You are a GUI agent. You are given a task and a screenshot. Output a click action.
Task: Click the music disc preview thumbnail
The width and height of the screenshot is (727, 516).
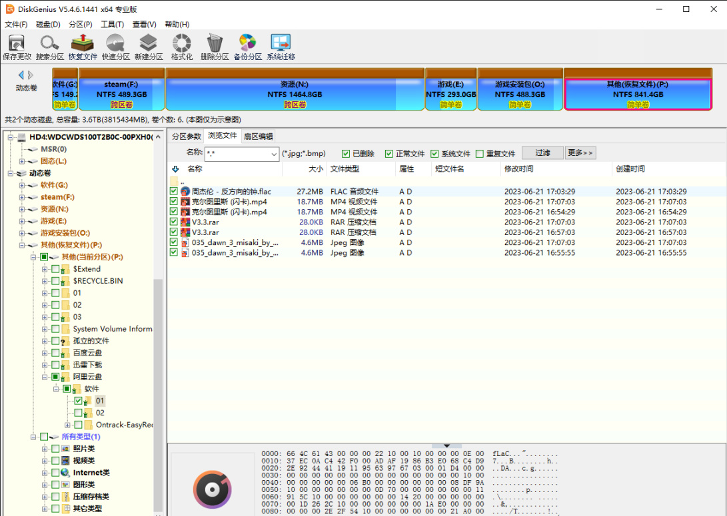coord(213,489)
